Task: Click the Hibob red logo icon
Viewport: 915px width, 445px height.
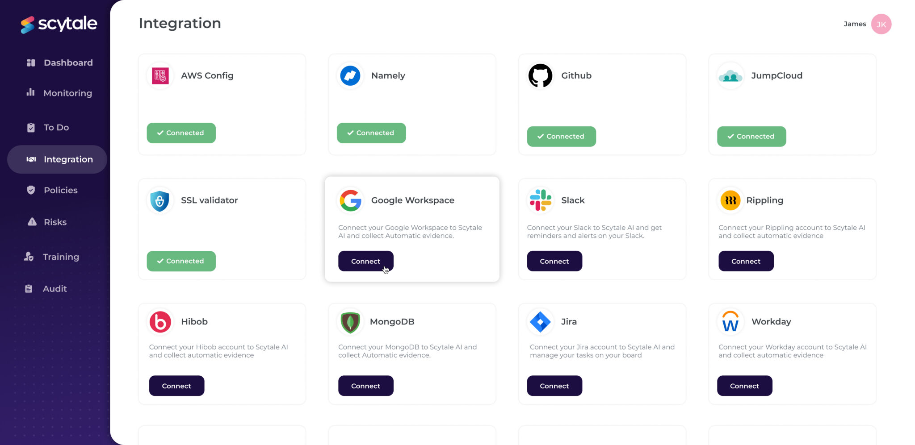Action: click(x=160, y=322)
